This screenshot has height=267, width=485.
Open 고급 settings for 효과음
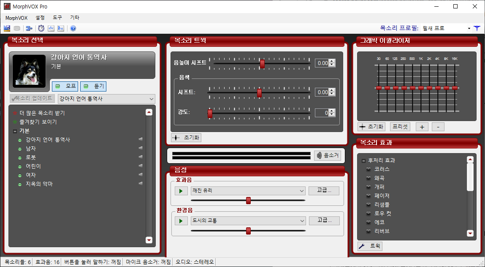pos(324,191)
